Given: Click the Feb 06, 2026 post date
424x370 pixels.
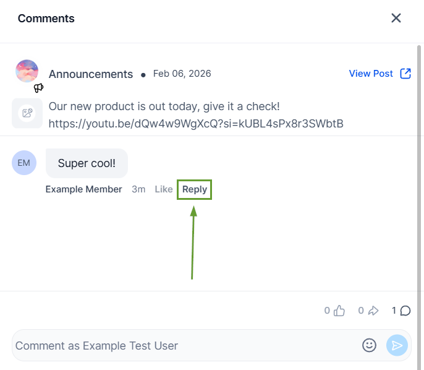Looking at the screenshot, I should 182,74.
